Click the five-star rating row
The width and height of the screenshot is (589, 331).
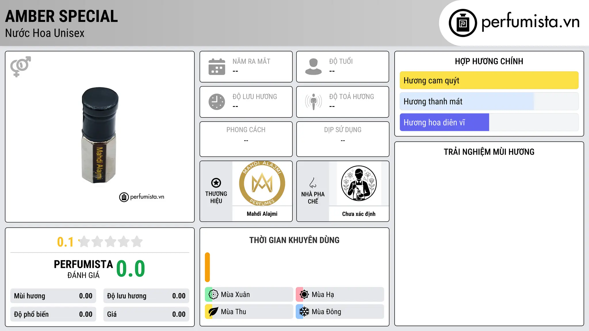tap(110, 242)
